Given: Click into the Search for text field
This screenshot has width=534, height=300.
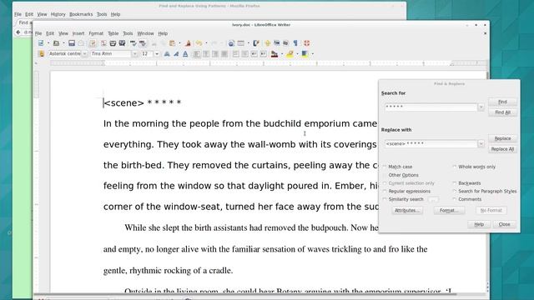Looking at the screenshot, I should click(431, 107).
